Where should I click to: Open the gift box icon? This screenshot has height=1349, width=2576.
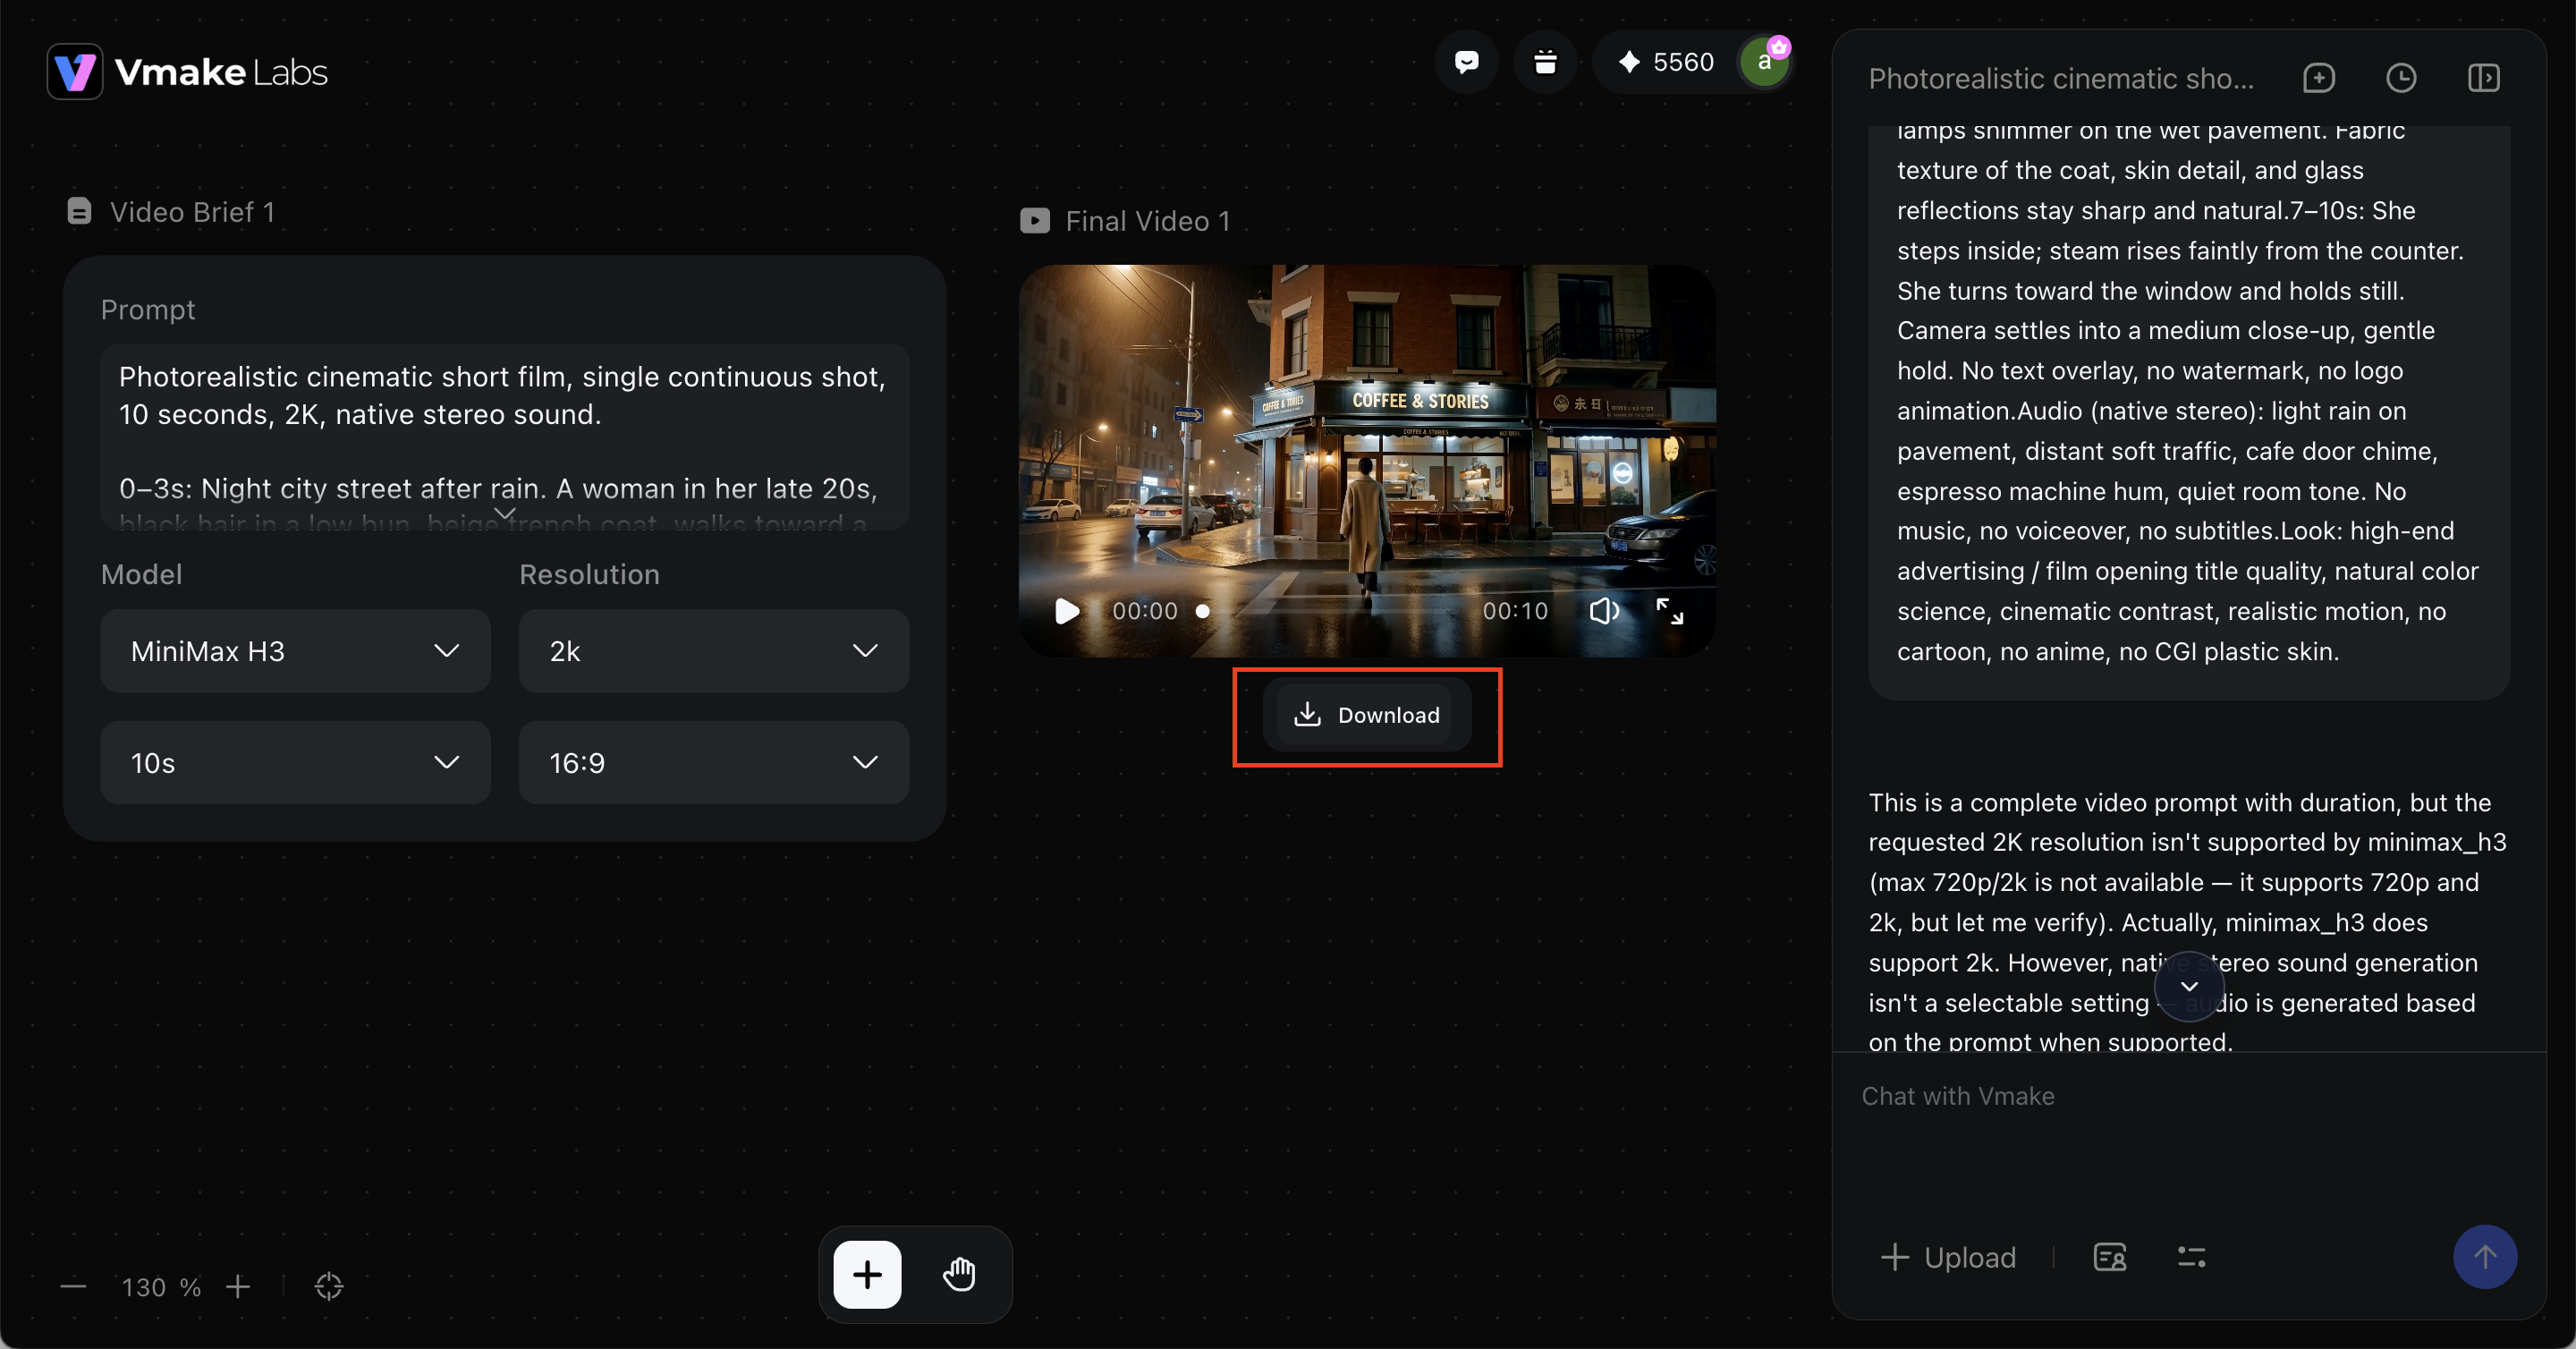coord(1545,62)
